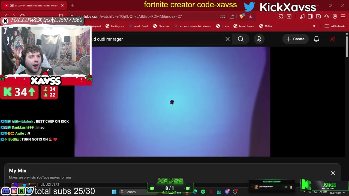Click the YouTube Create button

point(295,39)
